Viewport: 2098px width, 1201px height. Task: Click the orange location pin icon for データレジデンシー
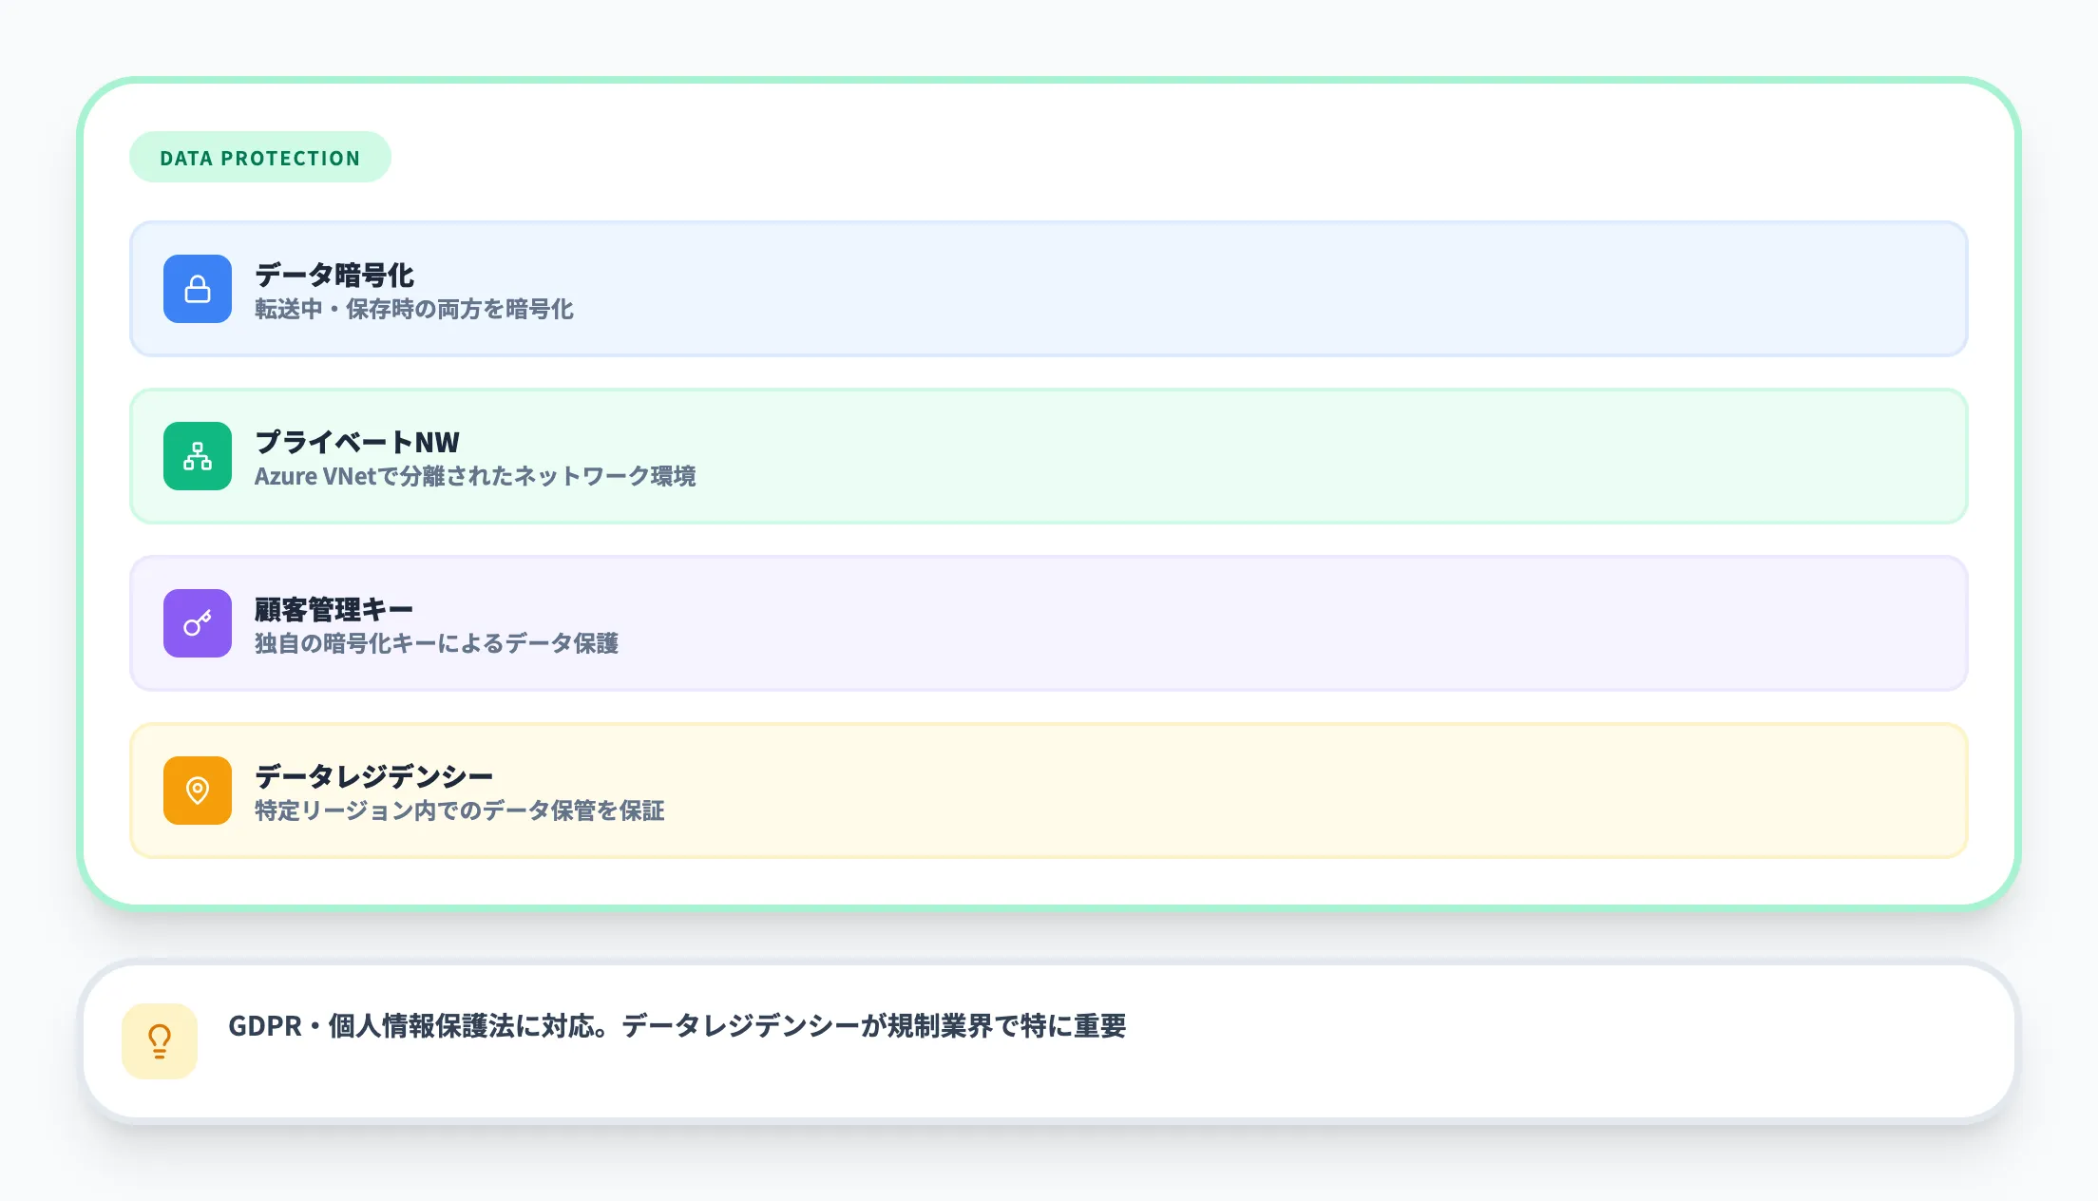tap(197, 790)
